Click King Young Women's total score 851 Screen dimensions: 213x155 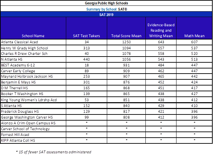click(126, 100)
